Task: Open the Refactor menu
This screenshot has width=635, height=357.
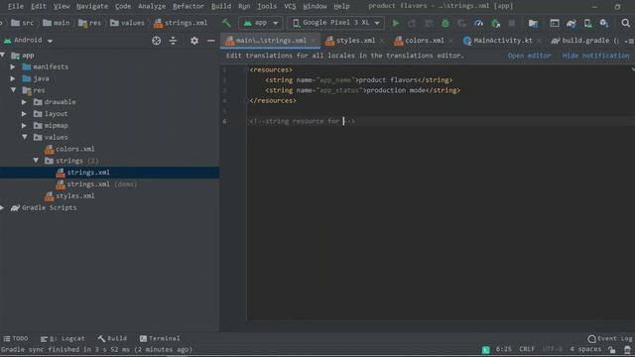Action: pos(188,6)
